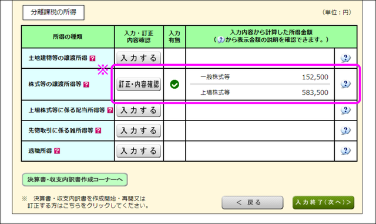
Task: Open help icon beside 株式等の譲渡所得等
Action: 86,85
